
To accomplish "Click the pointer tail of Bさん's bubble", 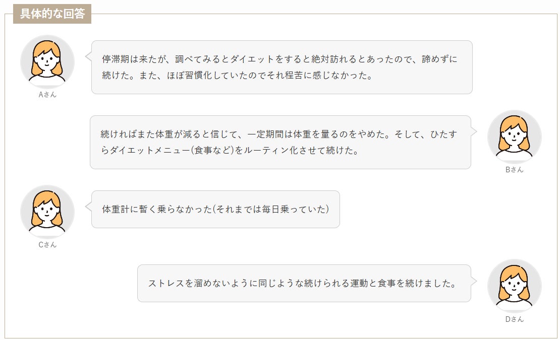I will tap(474, 131).
